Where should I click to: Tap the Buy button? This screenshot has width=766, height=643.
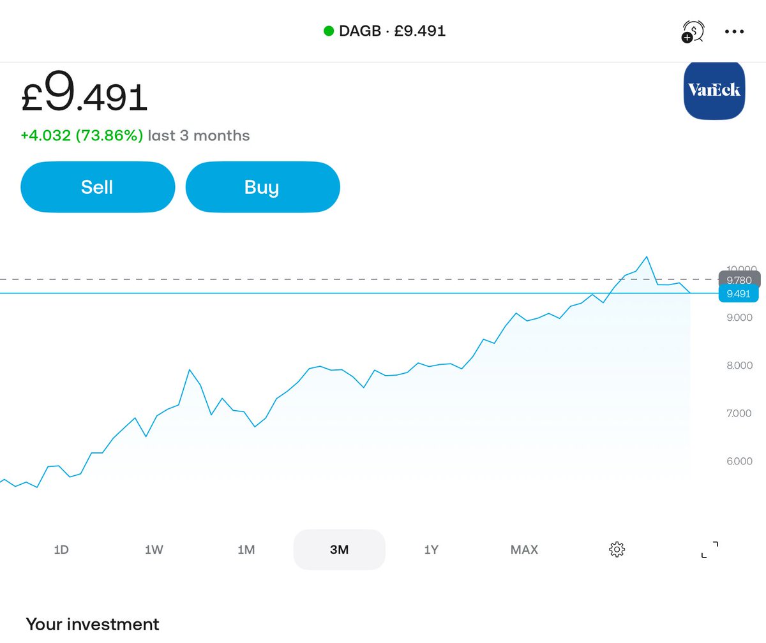tap(262, 187)
